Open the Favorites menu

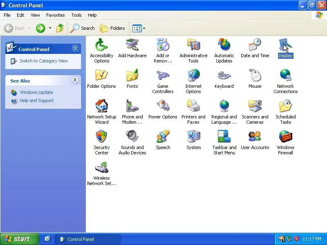(x=56, y=15)
